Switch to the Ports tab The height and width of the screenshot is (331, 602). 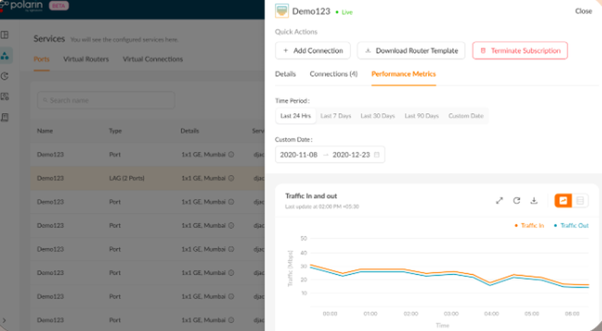[42, 59]
